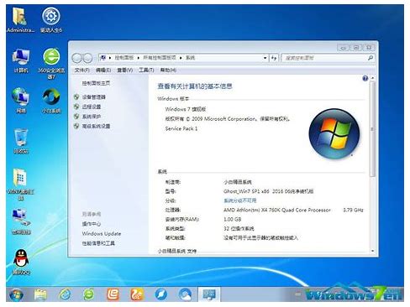Open the blue cloud taskbar icon
The width and height of the screenshot is (410, 307).
coord(185,294)
